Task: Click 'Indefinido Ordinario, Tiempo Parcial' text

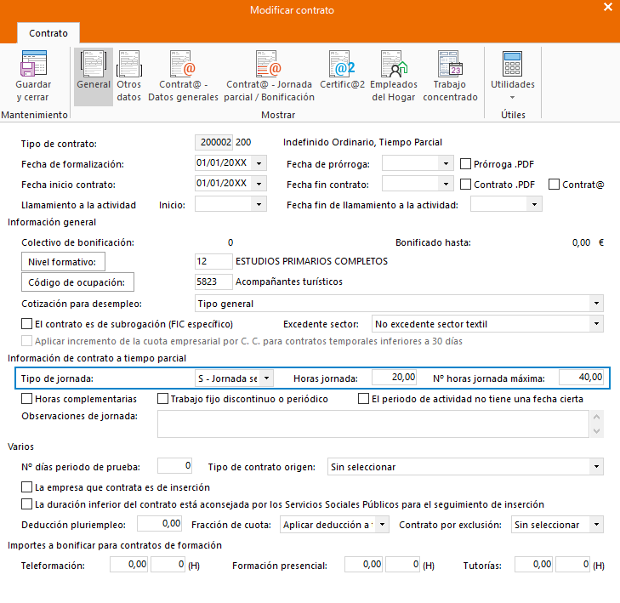Action: pos(362,142)
